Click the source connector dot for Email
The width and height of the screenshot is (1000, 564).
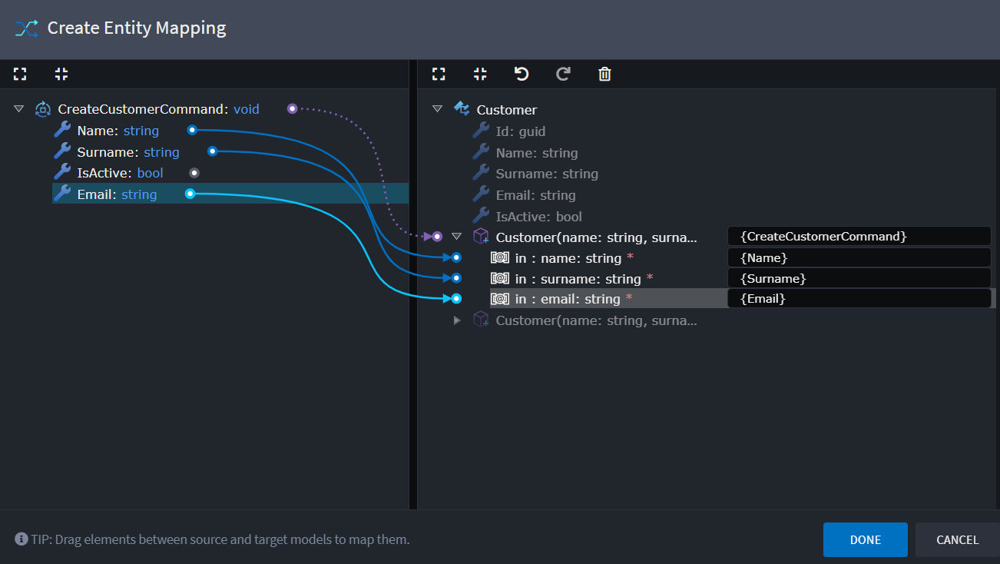[190, 194]
